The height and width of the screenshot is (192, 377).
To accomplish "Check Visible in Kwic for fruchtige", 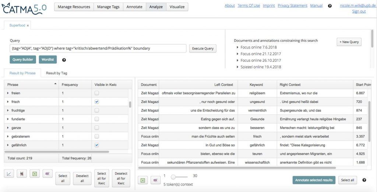I will (97, 110).
